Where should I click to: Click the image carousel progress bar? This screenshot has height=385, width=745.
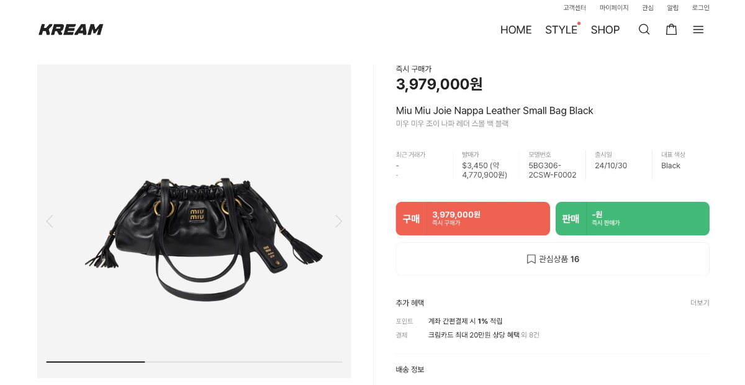(x=194, y=361)
